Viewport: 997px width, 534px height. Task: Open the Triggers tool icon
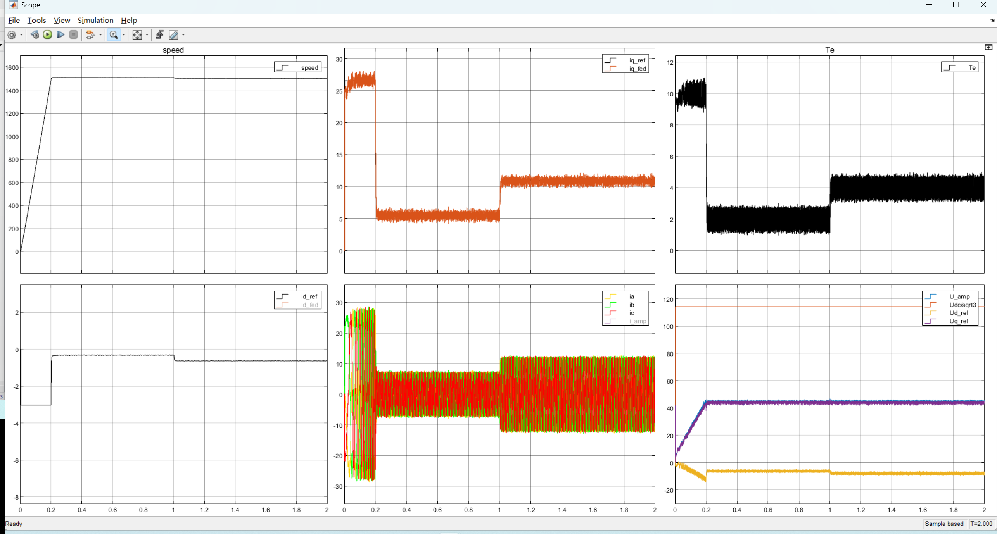(x=159, y=35)
